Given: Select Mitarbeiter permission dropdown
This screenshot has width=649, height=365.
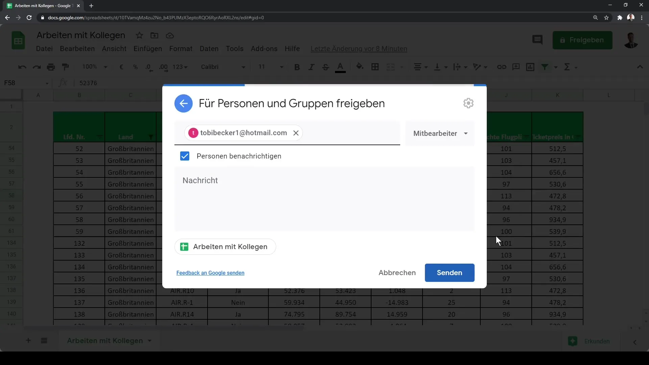Looking at the screenshot, I should (x=440, y=133).
